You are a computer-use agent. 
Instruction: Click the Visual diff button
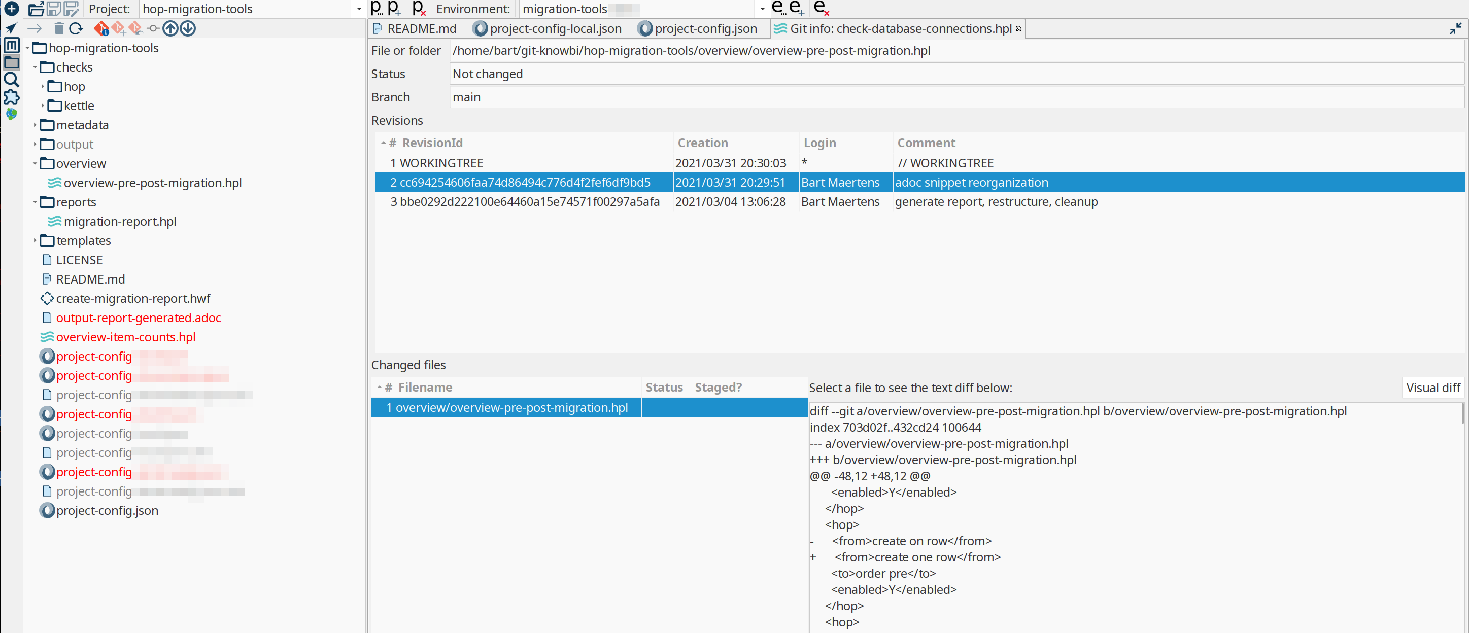pos(1432,388)
